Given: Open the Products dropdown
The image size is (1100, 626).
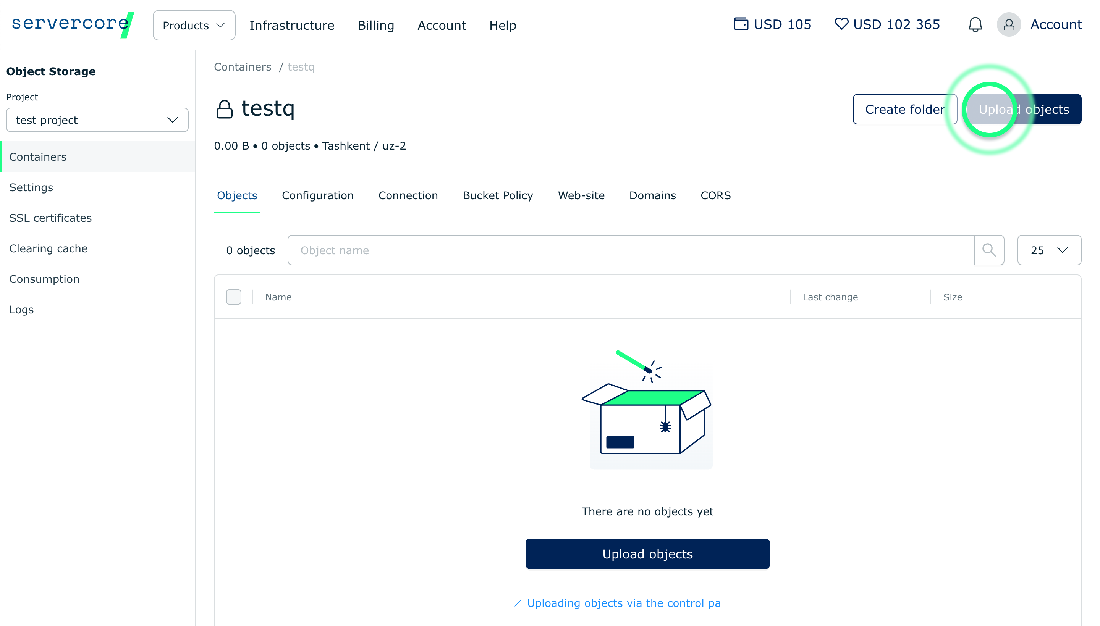Looking at the screenshot, I should coord(194,25).
